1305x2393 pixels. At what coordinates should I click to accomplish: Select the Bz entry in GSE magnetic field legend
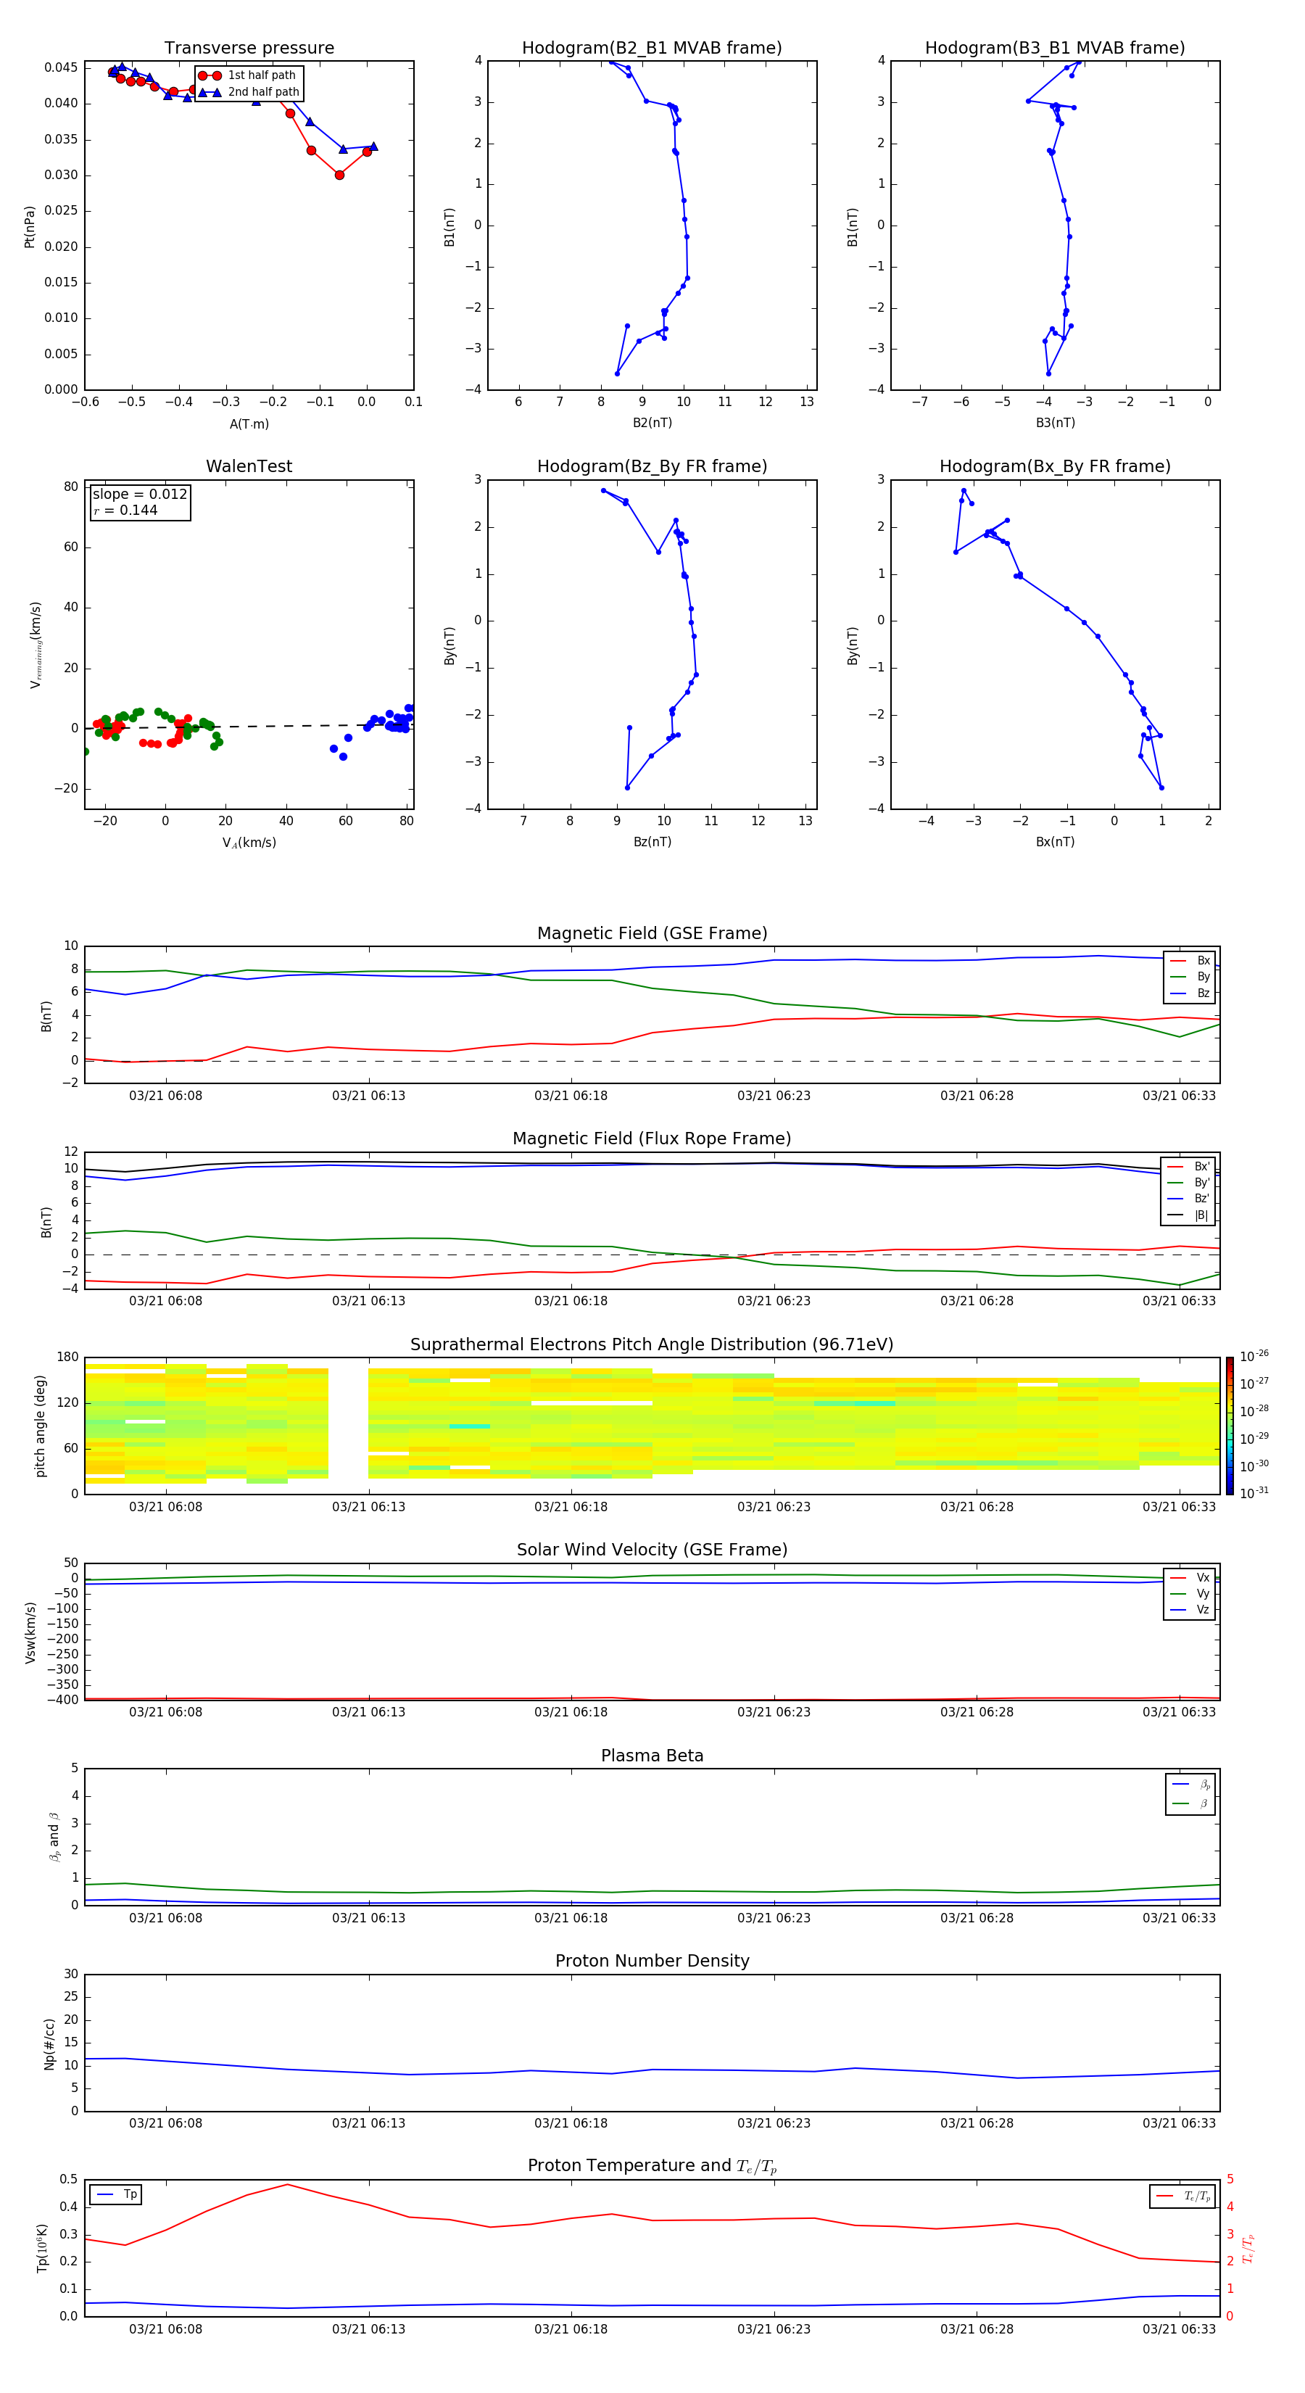tap(1190, 993)
